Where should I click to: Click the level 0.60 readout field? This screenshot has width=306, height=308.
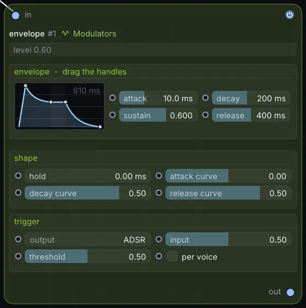point(152,50)
